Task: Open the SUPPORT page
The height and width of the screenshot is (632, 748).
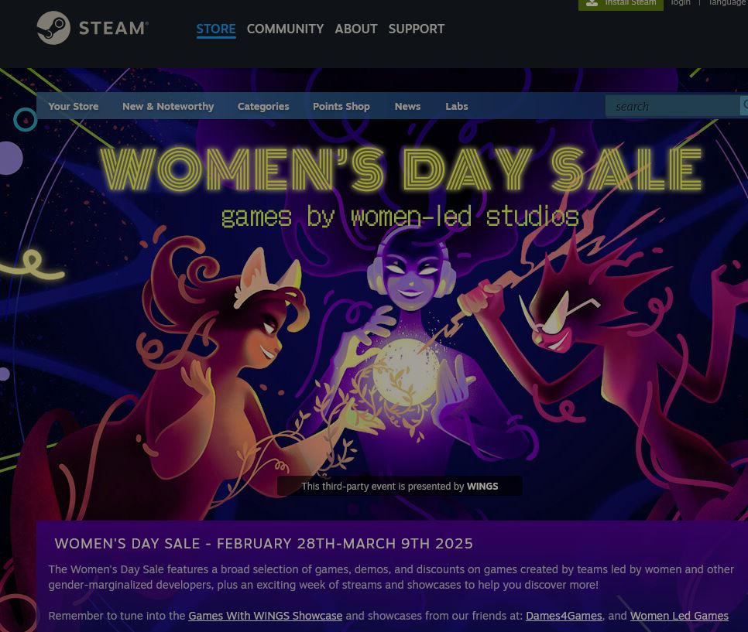Action: pos(417,29)
